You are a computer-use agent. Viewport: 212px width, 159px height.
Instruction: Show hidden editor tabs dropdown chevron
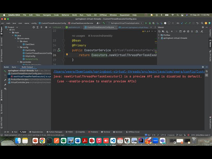[x=151, y=27]
